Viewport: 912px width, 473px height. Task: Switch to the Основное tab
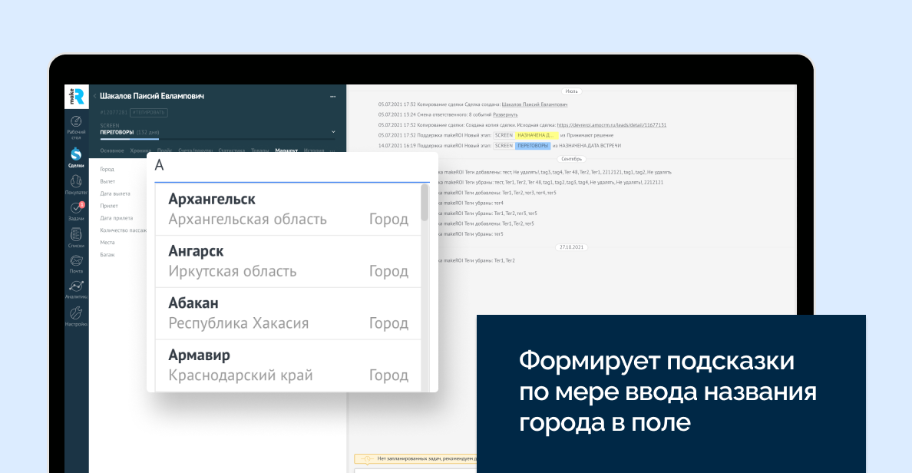pyautogui.click(x=111, y=150)
